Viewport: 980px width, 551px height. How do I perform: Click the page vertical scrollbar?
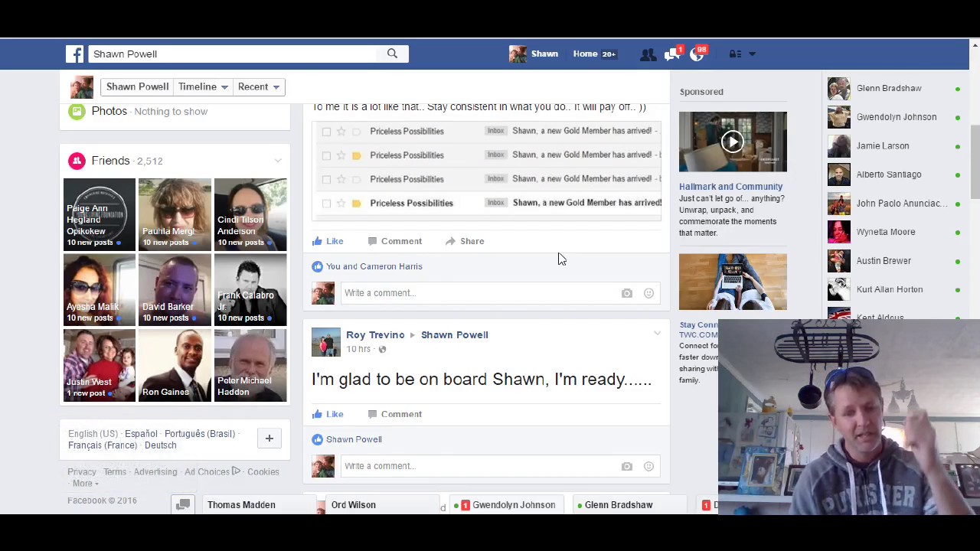[x=974, y=161]
